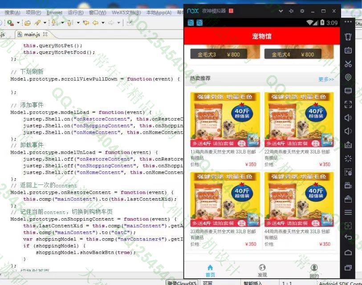Click the Nox fullscreen icon
The width and height of the screenshot is (362, 285).
pos(348,104)
